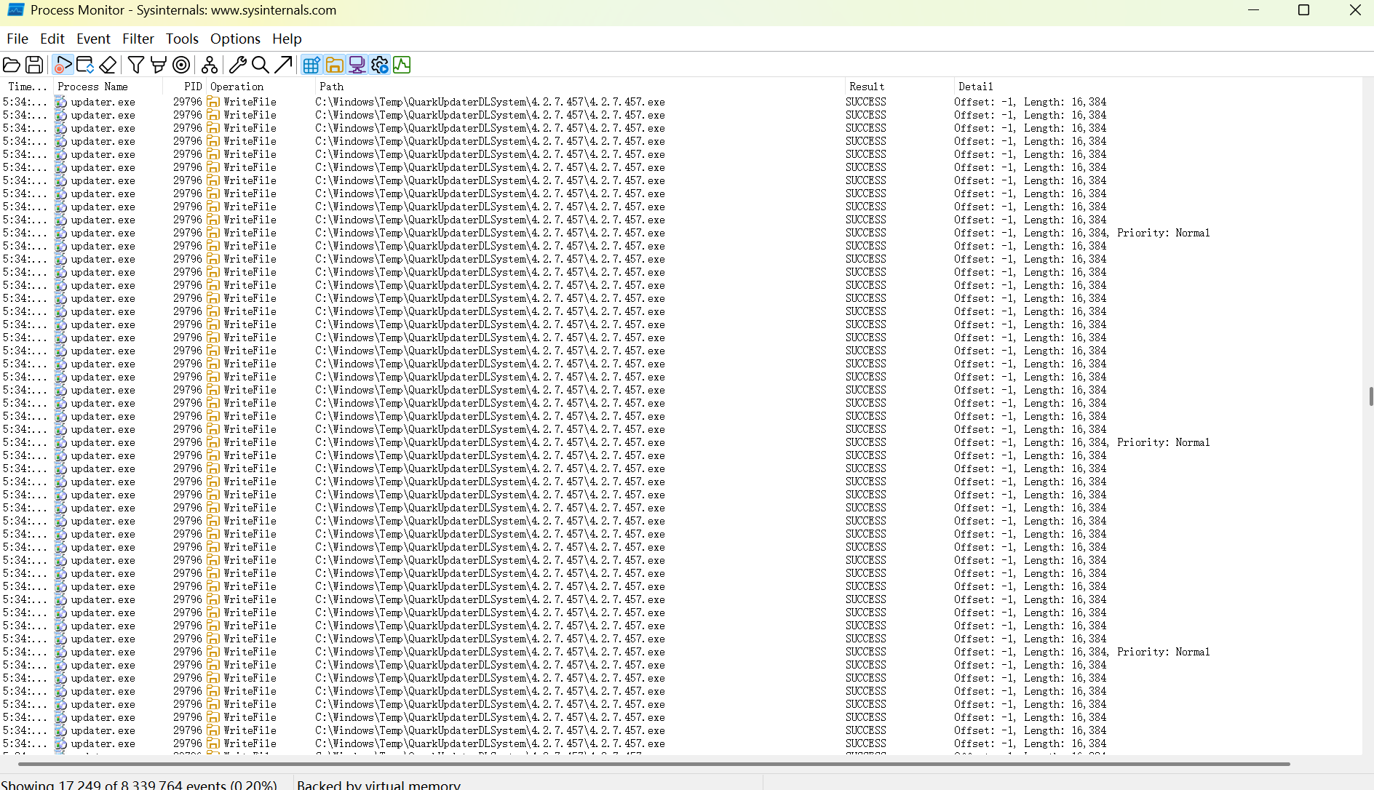Toggle Show Registry Activity
Screen dimensions: 1374x790
(x=311, y=65)
